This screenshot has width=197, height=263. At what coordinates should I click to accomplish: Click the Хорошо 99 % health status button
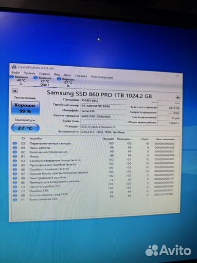tap(25, 108)
